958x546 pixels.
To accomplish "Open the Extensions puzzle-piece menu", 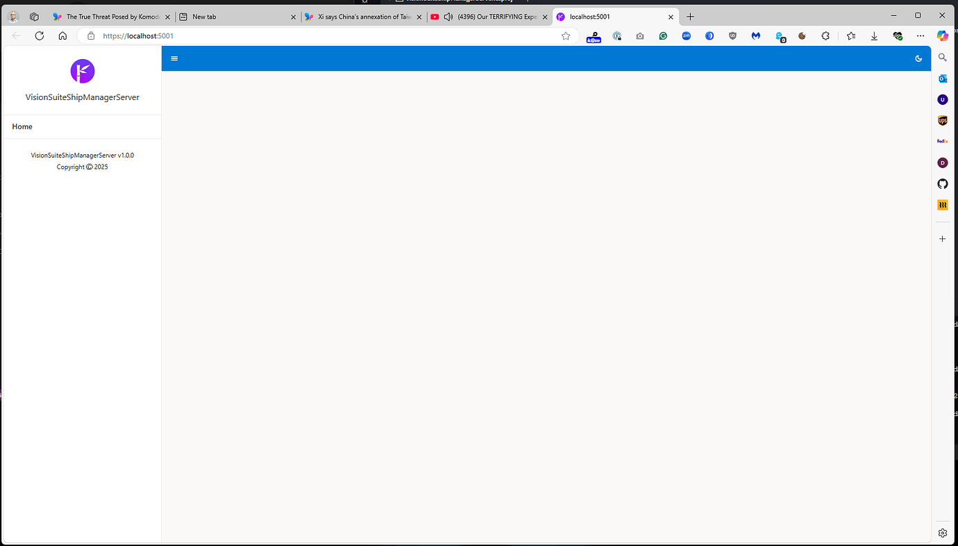I will click(x=825, y=35).
